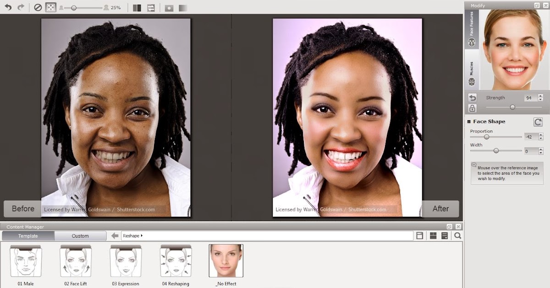
Task: Select the fit-to-window zoom icon
Action: [x=50, y=7]
